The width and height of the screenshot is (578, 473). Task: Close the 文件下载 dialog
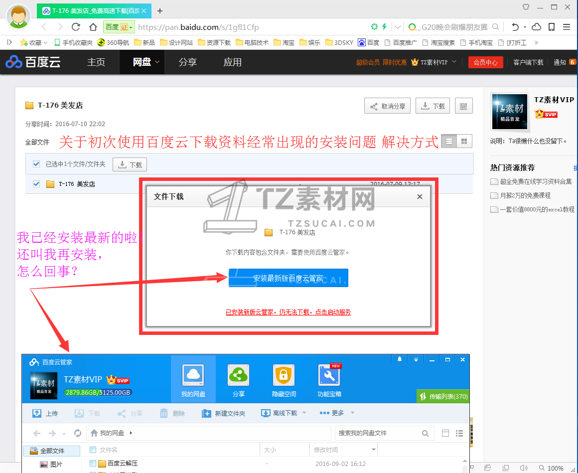[x=420, y=196]
